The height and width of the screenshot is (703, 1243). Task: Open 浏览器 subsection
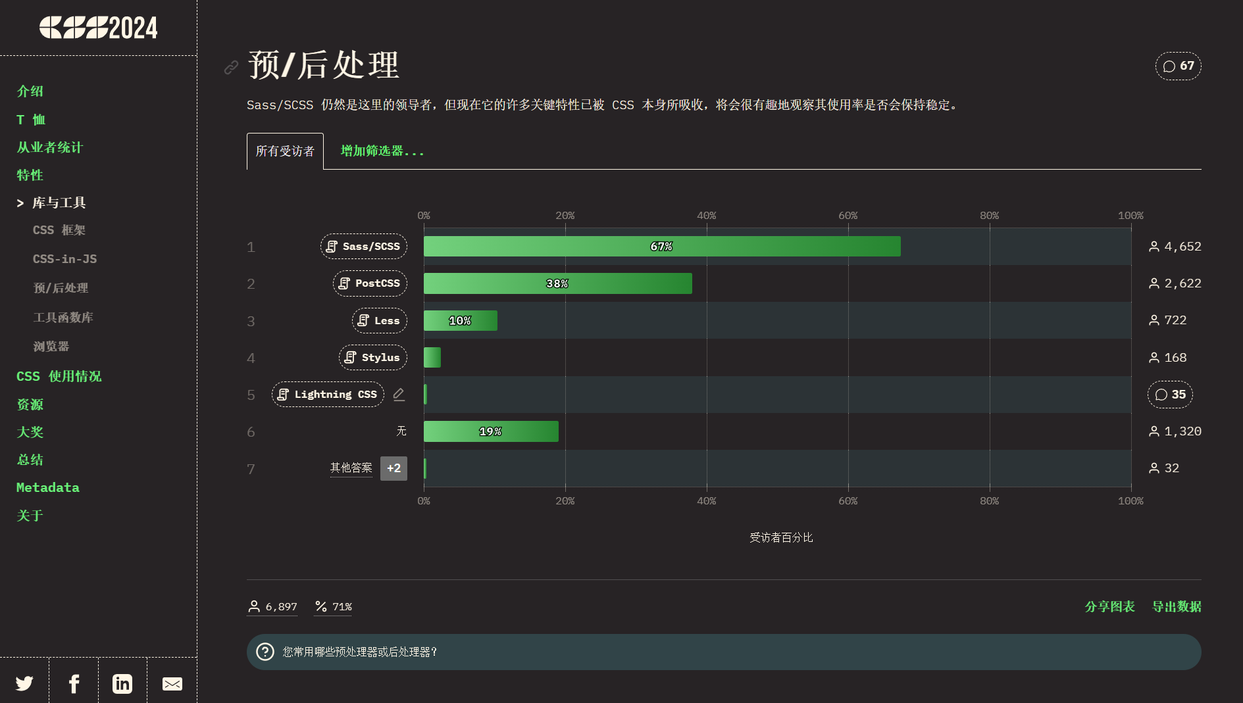point(51,347)
